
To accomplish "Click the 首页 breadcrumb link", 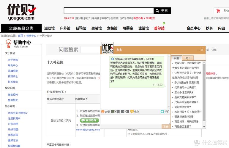I will (20, 36).
